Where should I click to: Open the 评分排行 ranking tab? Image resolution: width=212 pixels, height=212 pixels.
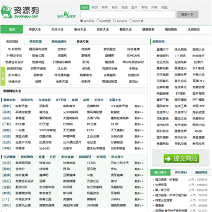click(181, 173)
